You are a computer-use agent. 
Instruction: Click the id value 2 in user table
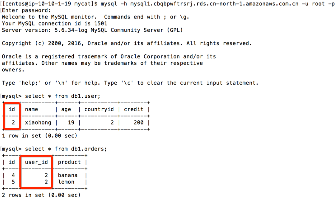13,122
